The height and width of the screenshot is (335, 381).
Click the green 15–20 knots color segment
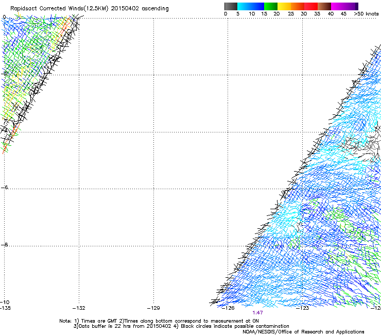271,6
